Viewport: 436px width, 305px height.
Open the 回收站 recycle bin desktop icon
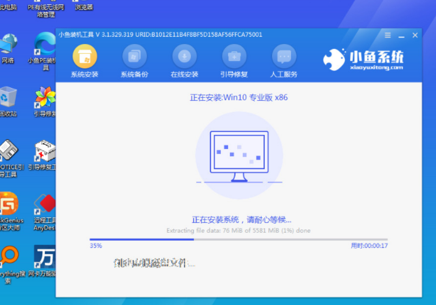point(8,97)
